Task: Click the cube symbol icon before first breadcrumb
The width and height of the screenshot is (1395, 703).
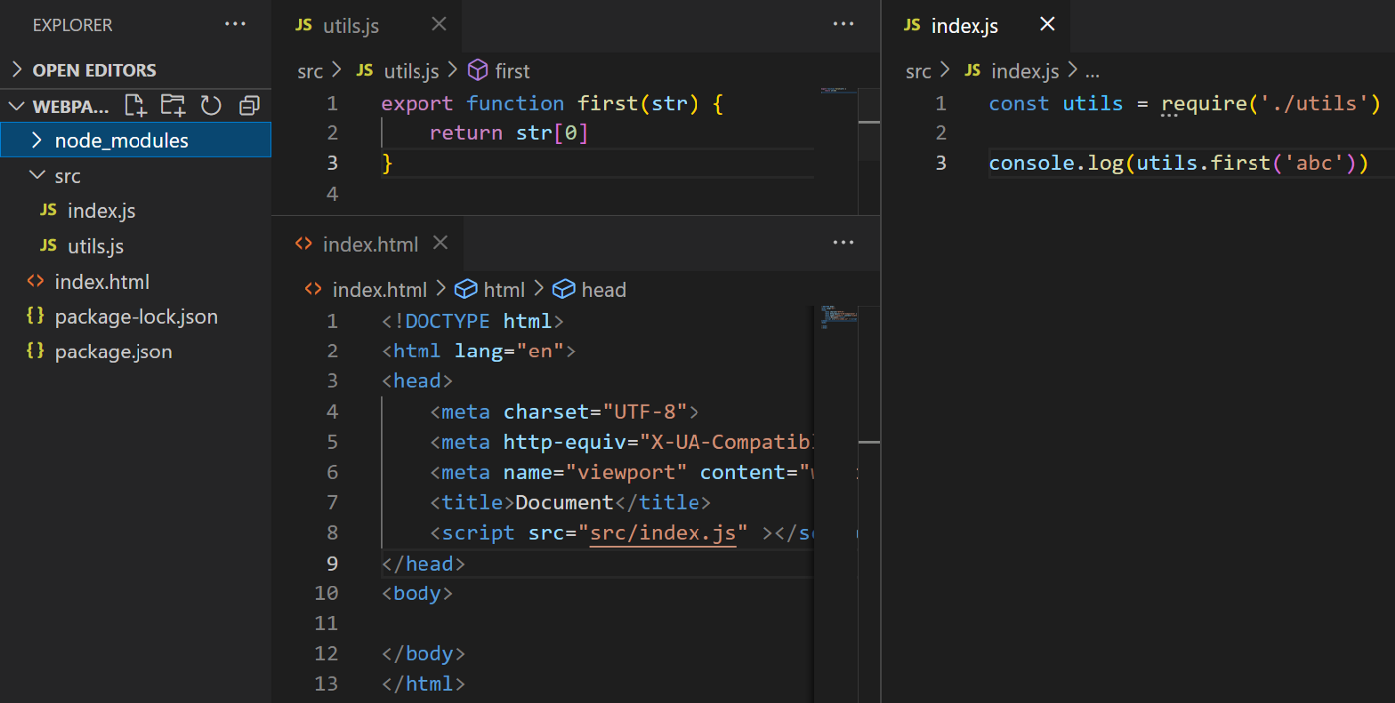Action: pyautogui.click(x=478, y=70)
